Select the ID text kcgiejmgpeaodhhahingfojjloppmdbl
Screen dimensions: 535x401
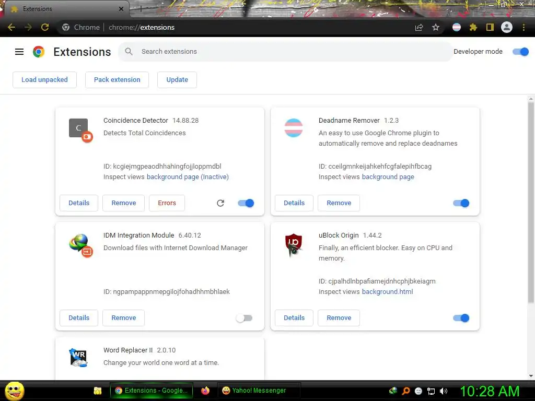(167, 167)
